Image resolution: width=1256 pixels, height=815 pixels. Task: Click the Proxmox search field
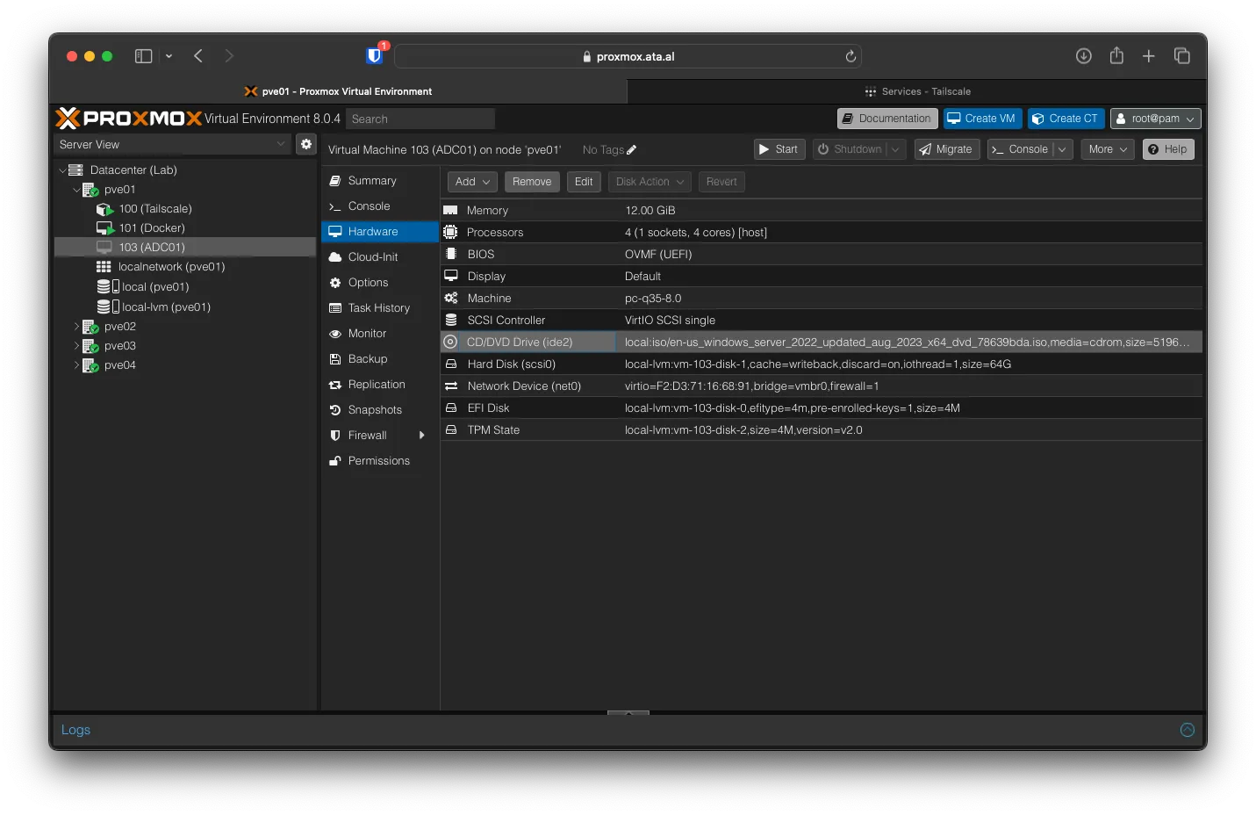[420, 119]
